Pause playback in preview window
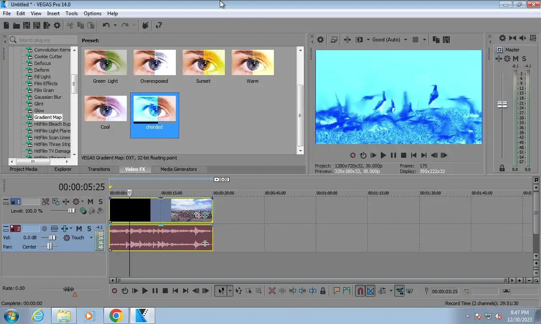541x324 pixels. pyautogui.click(x=393, y=155)
